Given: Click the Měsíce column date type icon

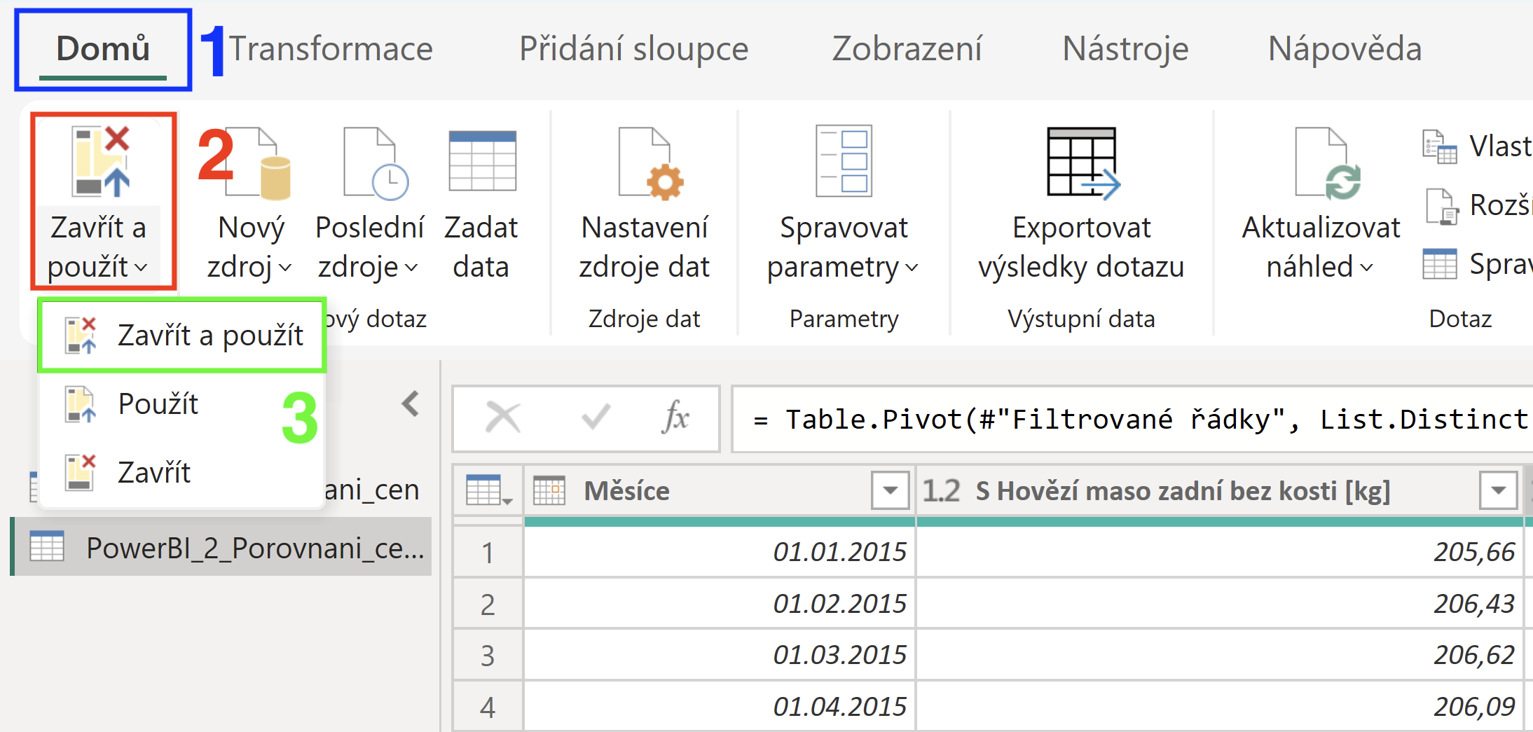Looking at the screenshot, I should click(549, 490).
